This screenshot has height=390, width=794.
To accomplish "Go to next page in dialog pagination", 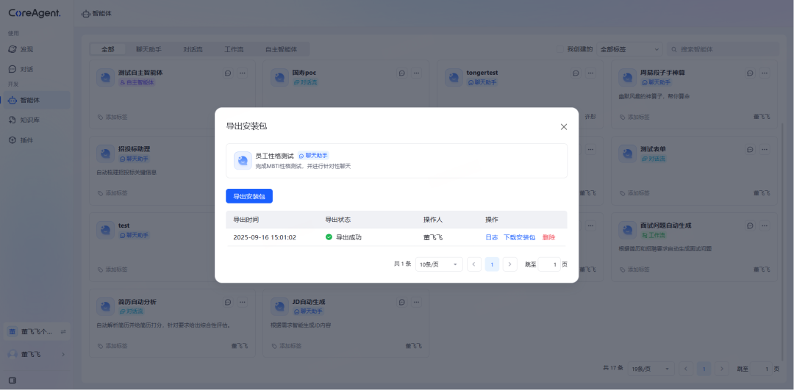I will click(x=510, y=264).
